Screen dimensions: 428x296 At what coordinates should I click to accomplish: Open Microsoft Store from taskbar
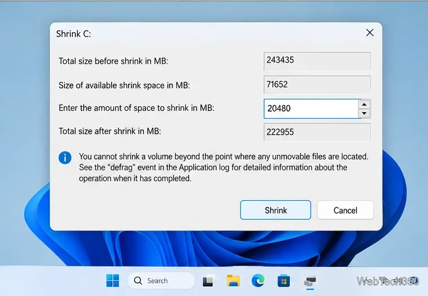point(284,281)
